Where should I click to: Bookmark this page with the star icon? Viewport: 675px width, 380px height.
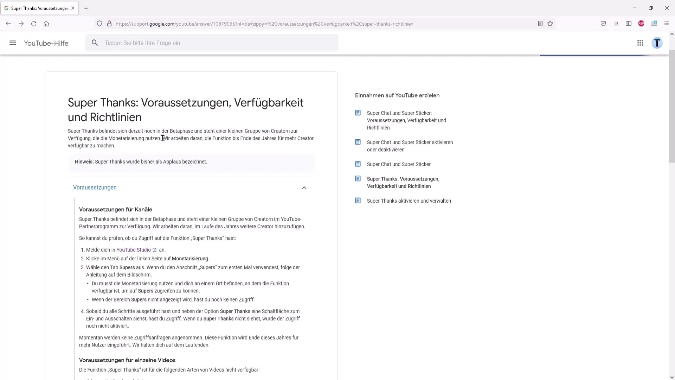click(550, 24)
